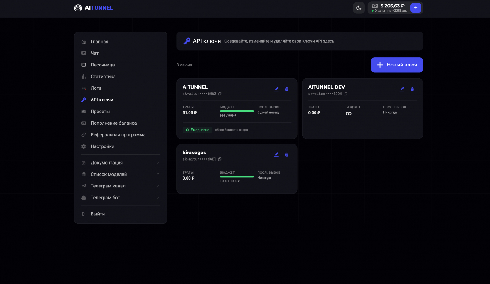Viewport: 490px width, 284px height.
Task: Click the logout icon beside Выйти
Action: [84, 214]
